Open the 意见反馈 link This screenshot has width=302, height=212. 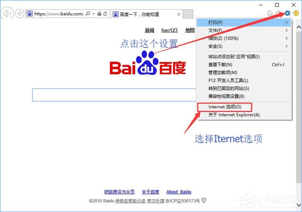pyautogui.click(x=156, y=201)
